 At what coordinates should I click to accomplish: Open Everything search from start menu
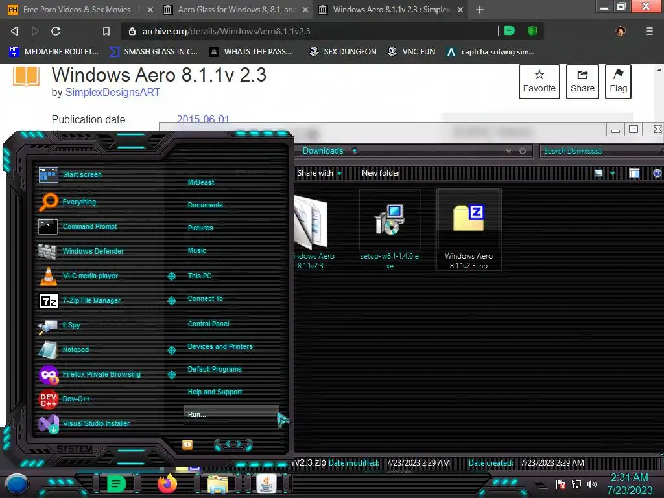coord(79,202)
